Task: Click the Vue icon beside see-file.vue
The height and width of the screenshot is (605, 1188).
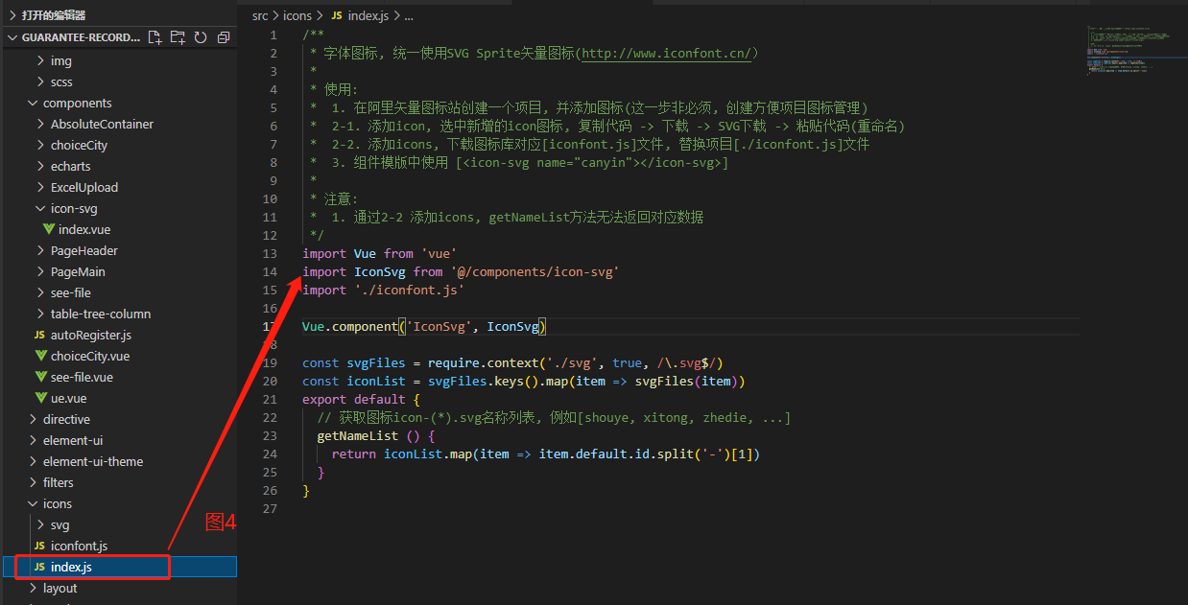Action: [40, 377]
